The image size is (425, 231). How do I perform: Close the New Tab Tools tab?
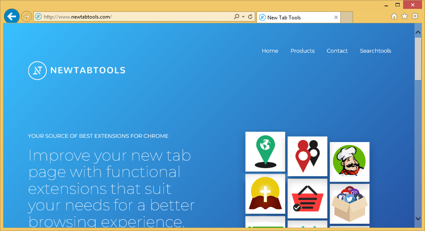336,17
